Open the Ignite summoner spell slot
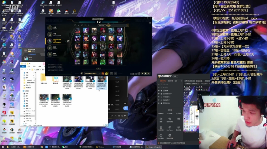 pos(103,73)
